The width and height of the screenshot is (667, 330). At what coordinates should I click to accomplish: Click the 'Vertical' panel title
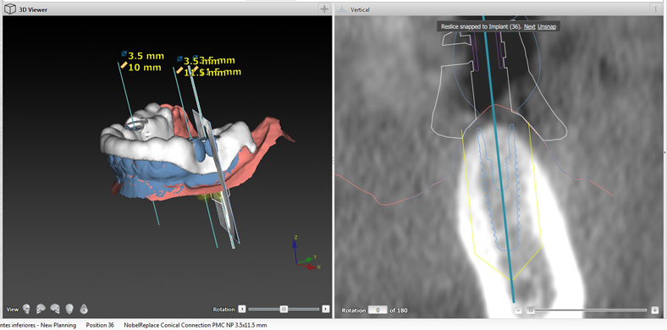[x=360, y=9]
